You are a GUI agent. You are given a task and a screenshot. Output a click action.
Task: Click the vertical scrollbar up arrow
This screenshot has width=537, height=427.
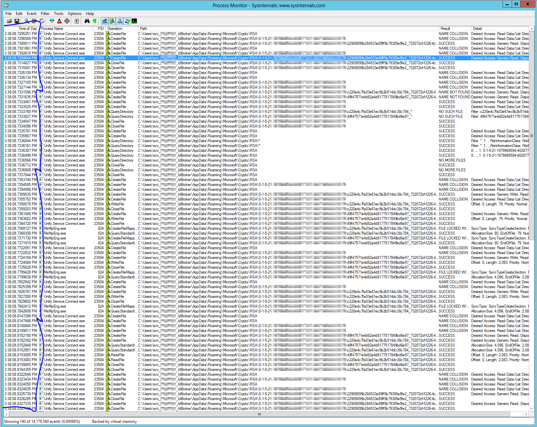click(x=531, y=29)
